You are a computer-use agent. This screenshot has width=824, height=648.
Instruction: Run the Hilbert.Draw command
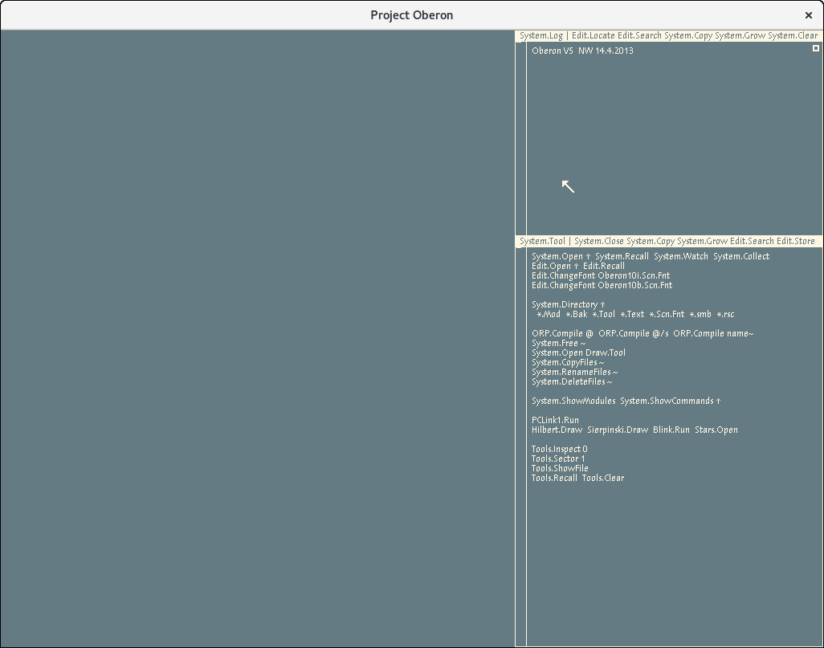coord(557,430)
